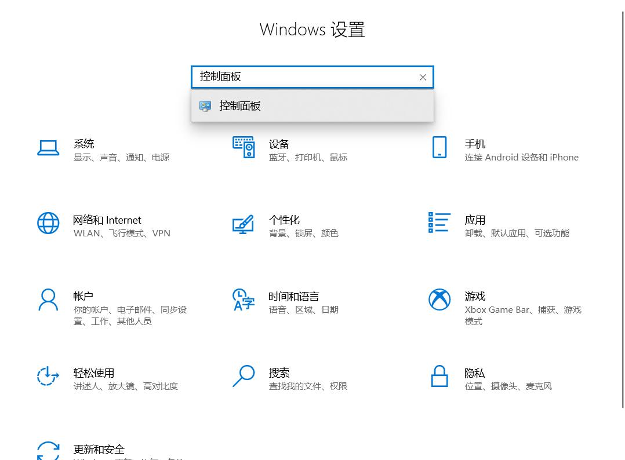Open the 轻松使用 icon
Viewport: 625px width, 460px height.
(48, 376)
